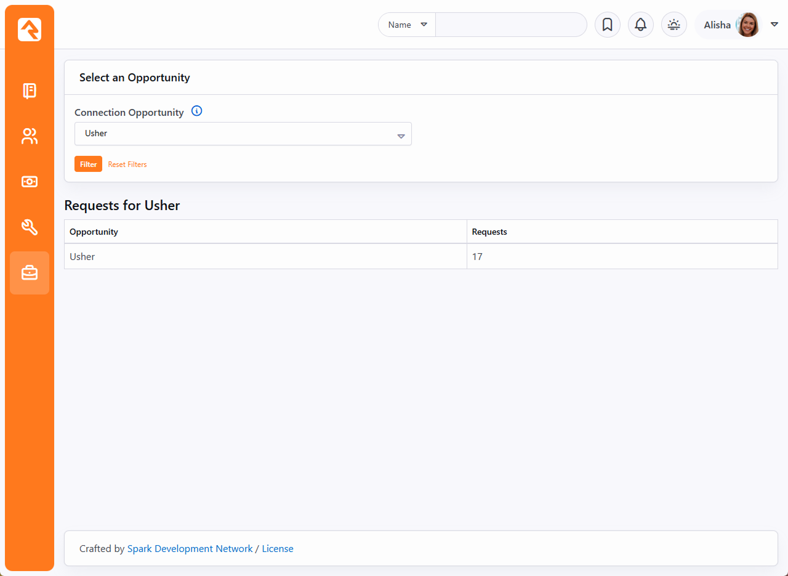Open the bookmarks icon in header
The width and height of the screenshot is (788, 576).
[607, 25]
